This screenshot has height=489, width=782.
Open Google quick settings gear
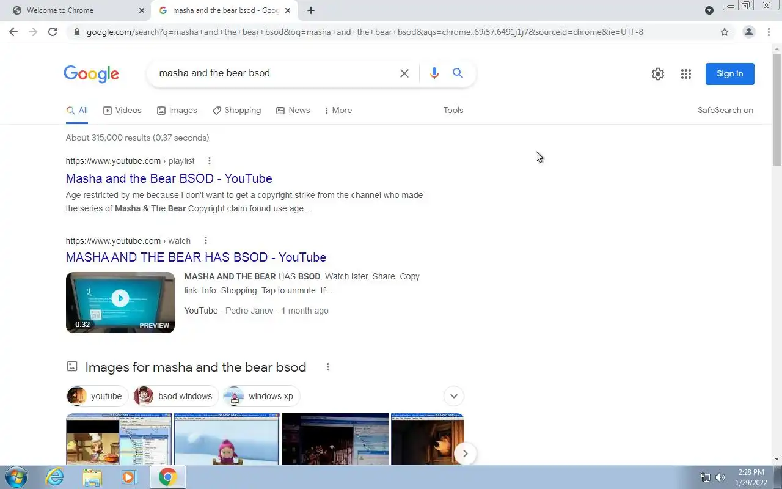(658, 74)
